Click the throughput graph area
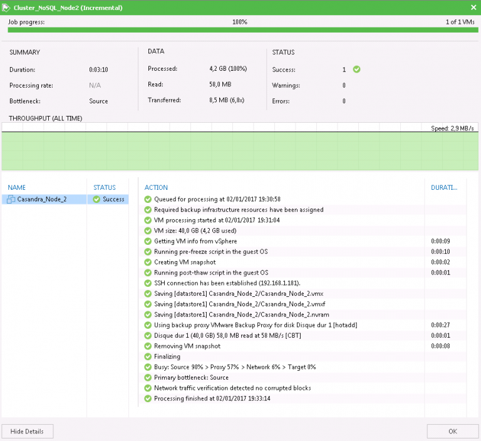This screenshot has height=441, width=481. [240, 150]
